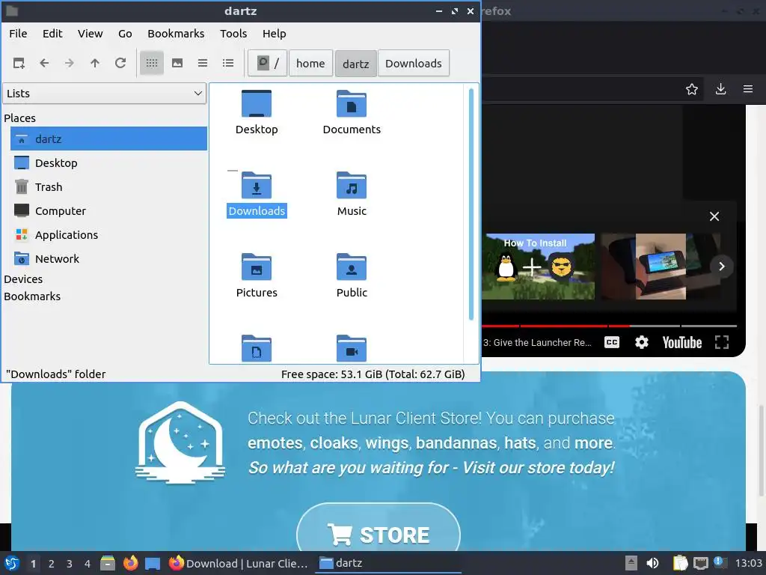Bookmark page with Firefox star icon

click(x=692, y=89)
